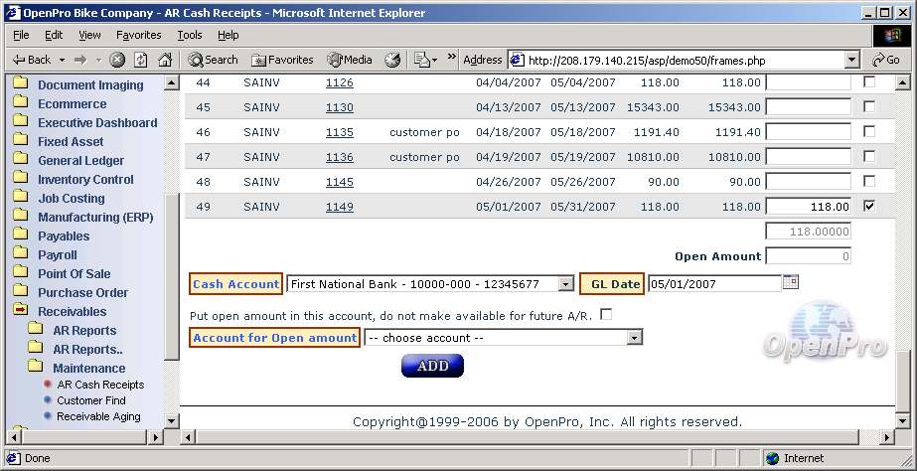Open the Receivables folder icon
This screenshot has width=917, height=471.
pyautogui.click(x=20, y=311)
